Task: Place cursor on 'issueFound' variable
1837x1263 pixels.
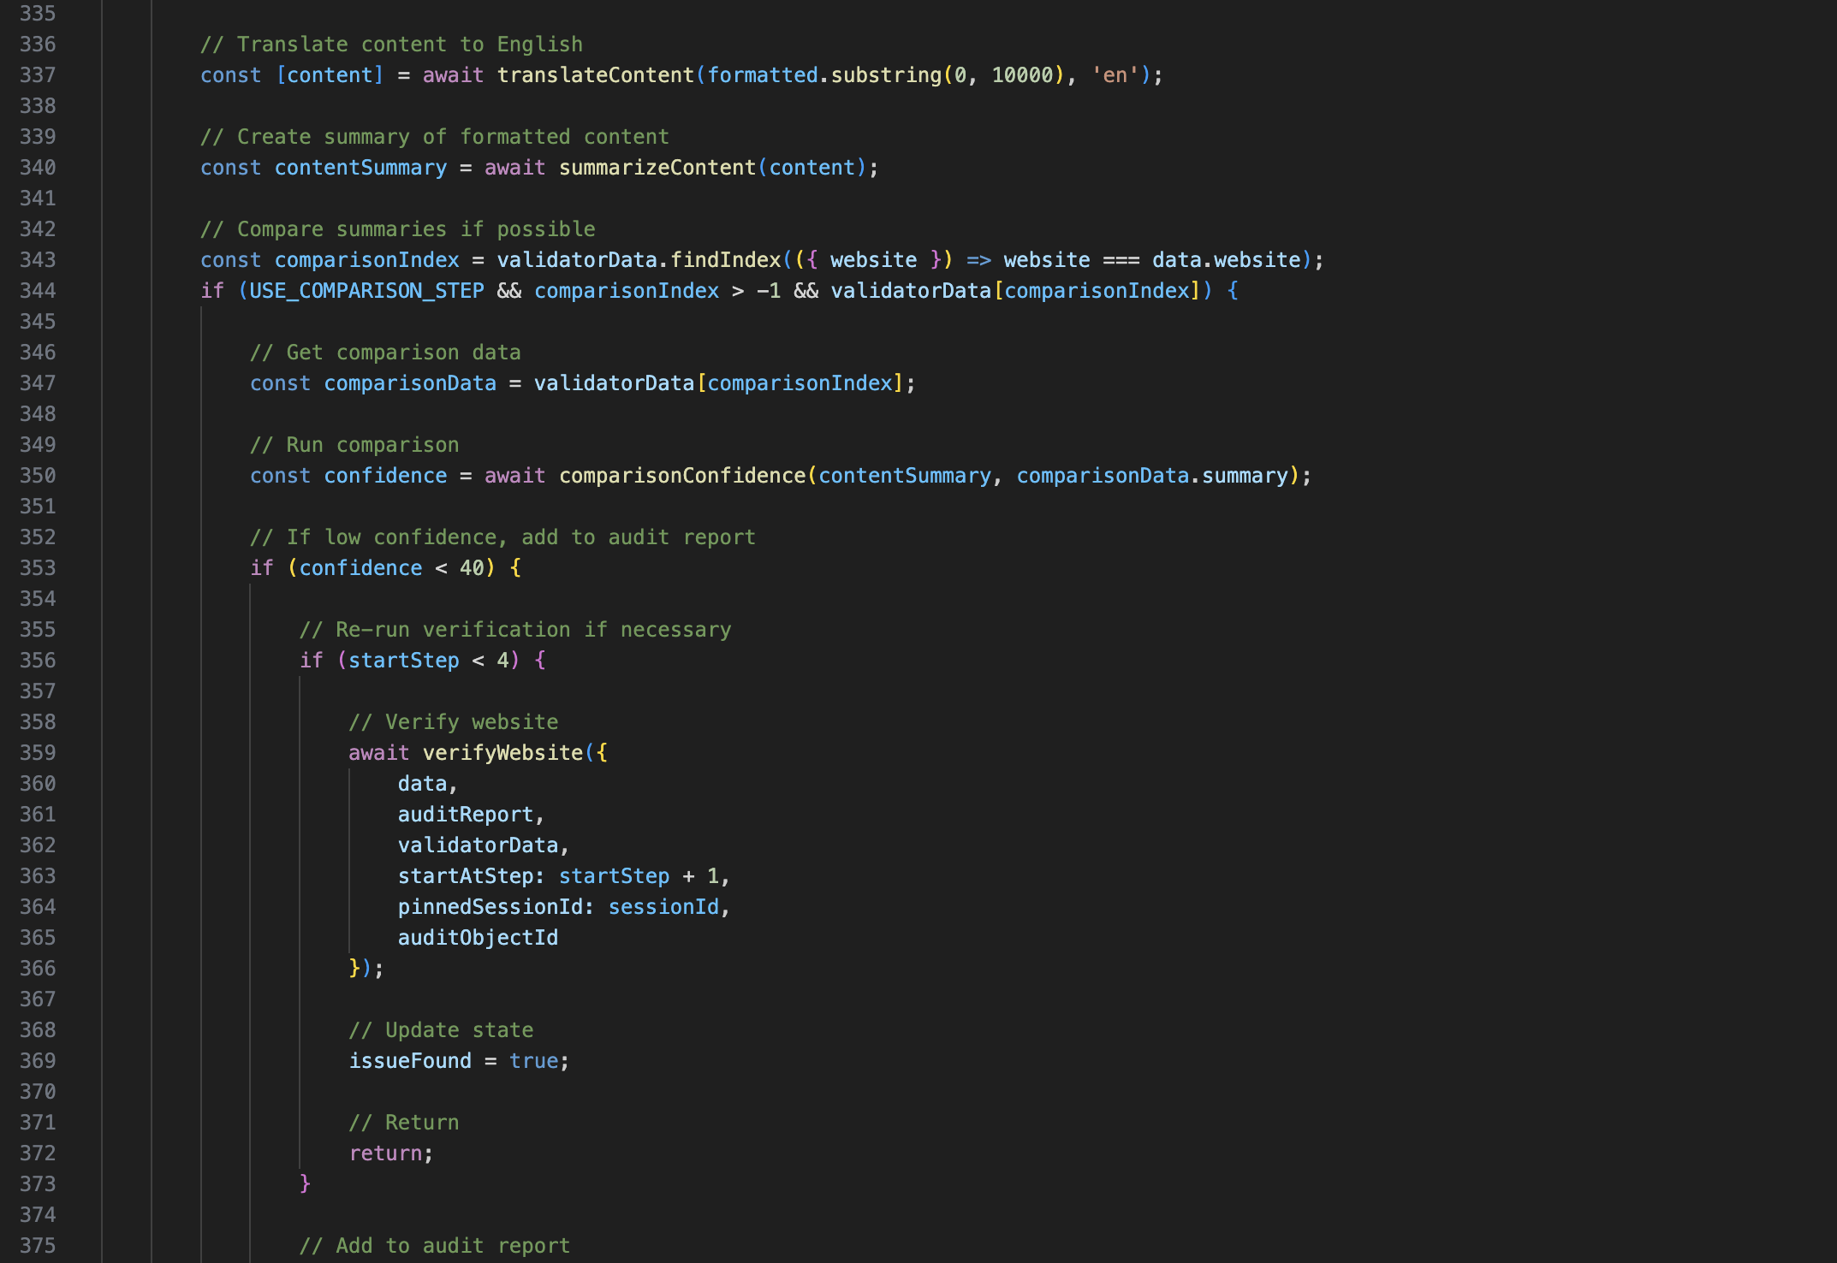Action: (410, 1061)
